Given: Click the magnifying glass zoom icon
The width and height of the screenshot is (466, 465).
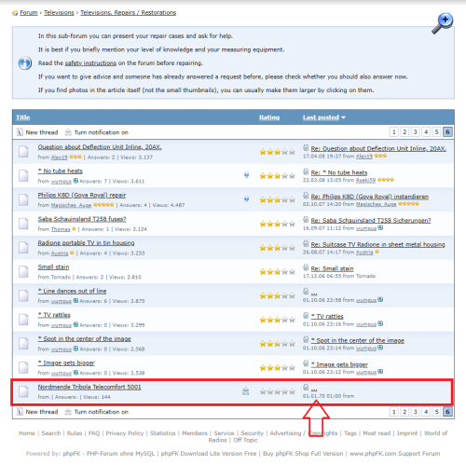Looking at the screenshot, I should click(443, 23).
